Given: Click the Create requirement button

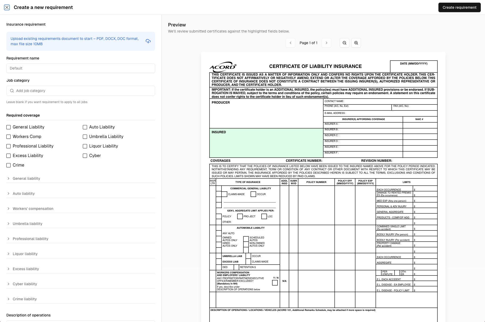Looking at the screenshot, I should coord(459,7).
